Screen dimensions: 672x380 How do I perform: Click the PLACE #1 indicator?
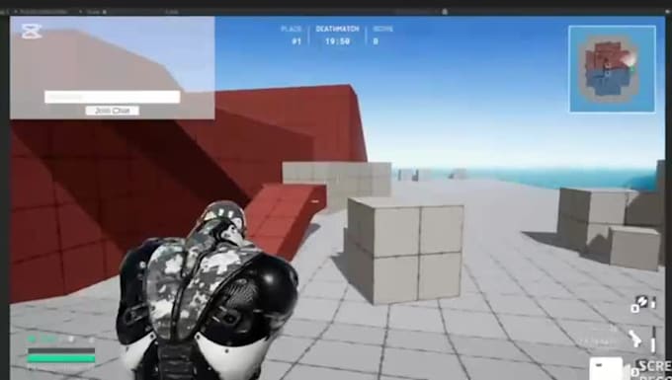point(292,36)
